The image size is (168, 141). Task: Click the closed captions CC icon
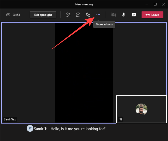pyautogui.click(x=8, y=15)
